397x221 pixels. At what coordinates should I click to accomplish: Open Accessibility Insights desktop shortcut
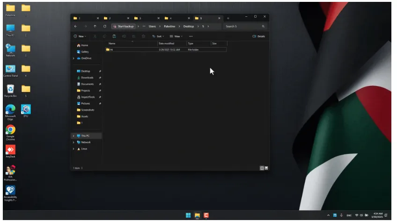[10, 193]
